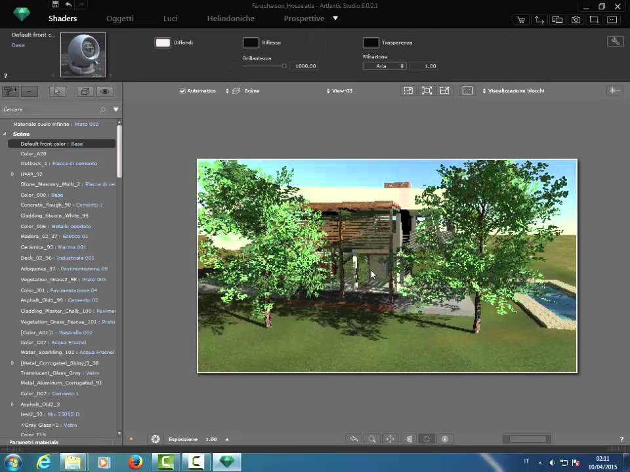The width and height of the screenshot is (630, 472).
Task: Click the back arrow navigation tool
Action: [354, 439]
